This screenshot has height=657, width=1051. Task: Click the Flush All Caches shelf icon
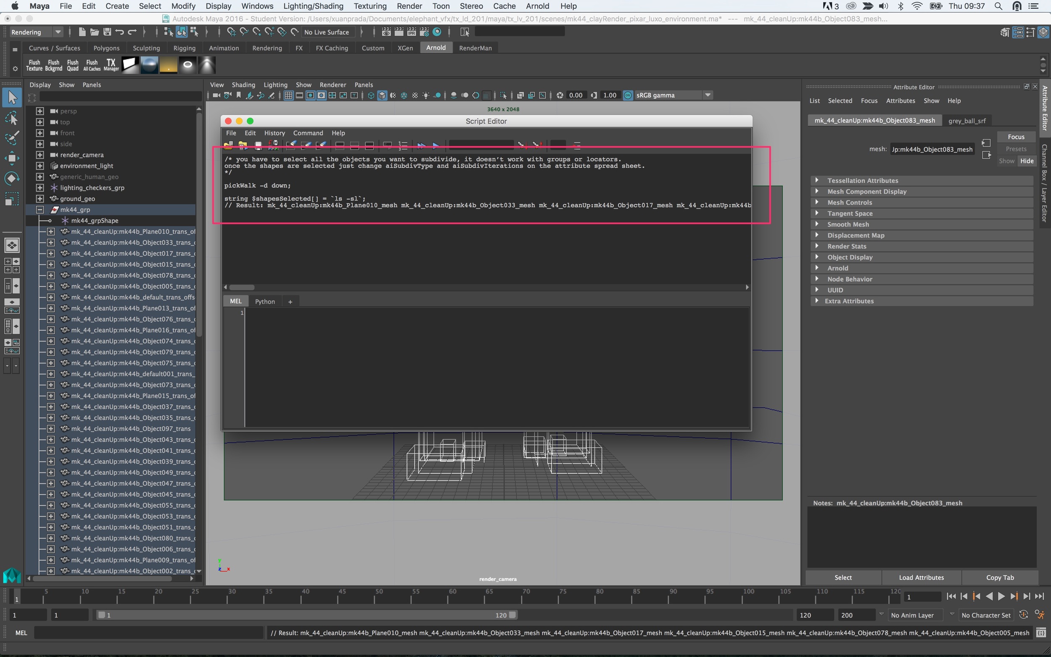[x=92, y=65]
